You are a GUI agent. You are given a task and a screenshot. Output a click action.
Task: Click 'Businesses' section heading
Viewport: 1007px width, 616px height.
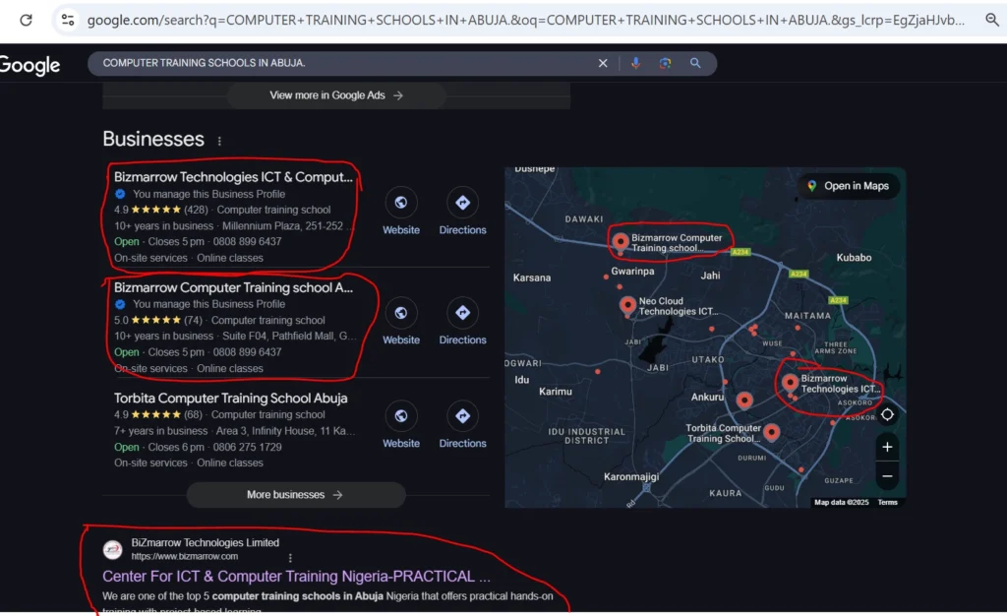click(153, 139)
